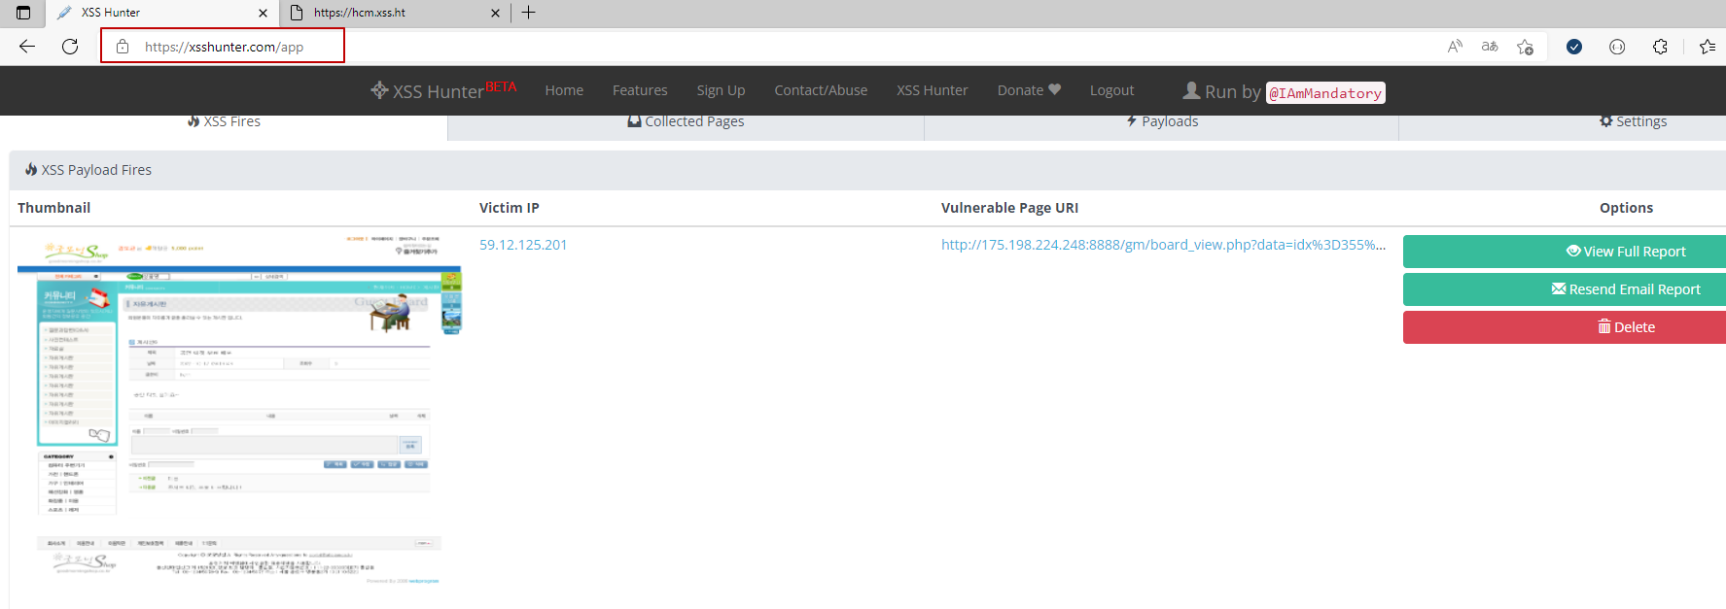
Task: Add this page to favorites
Action: [x=1525, y=47]
